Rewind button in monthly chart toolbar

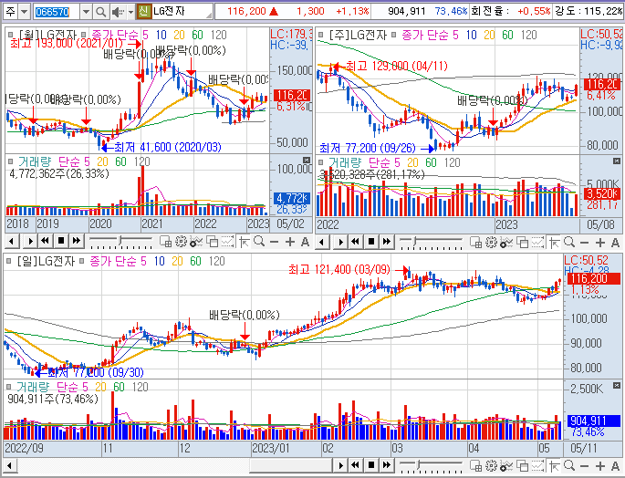[45, 241]
